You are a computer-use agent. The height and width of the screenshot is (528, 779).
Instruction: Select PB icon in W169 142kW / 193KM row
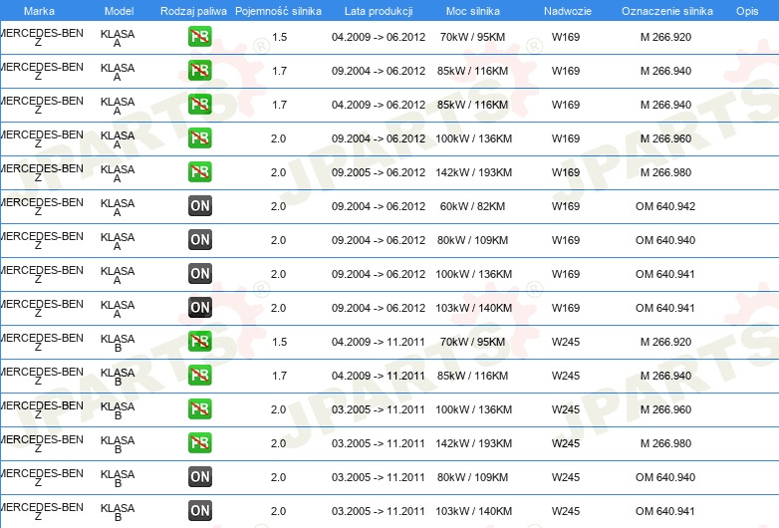199,172
